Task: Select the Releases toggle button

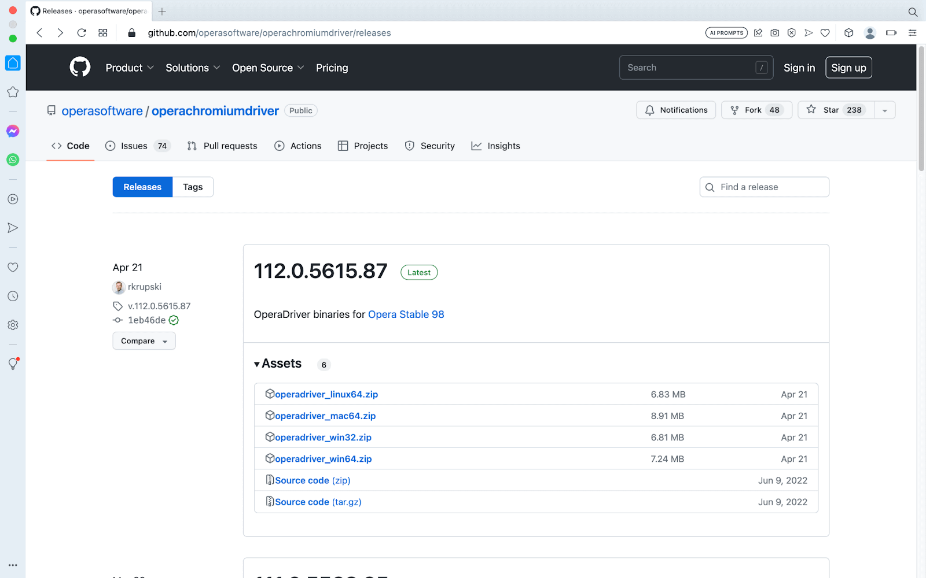Action: [x=142, y=187]
